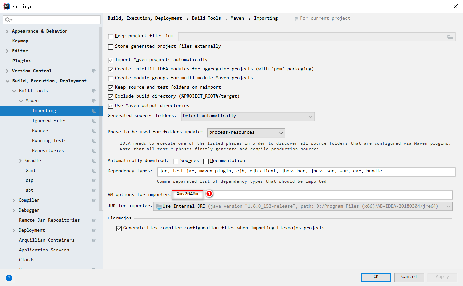463x286 pixels.
Task: Enable Store generated project files externally
Action: (111, 47)
